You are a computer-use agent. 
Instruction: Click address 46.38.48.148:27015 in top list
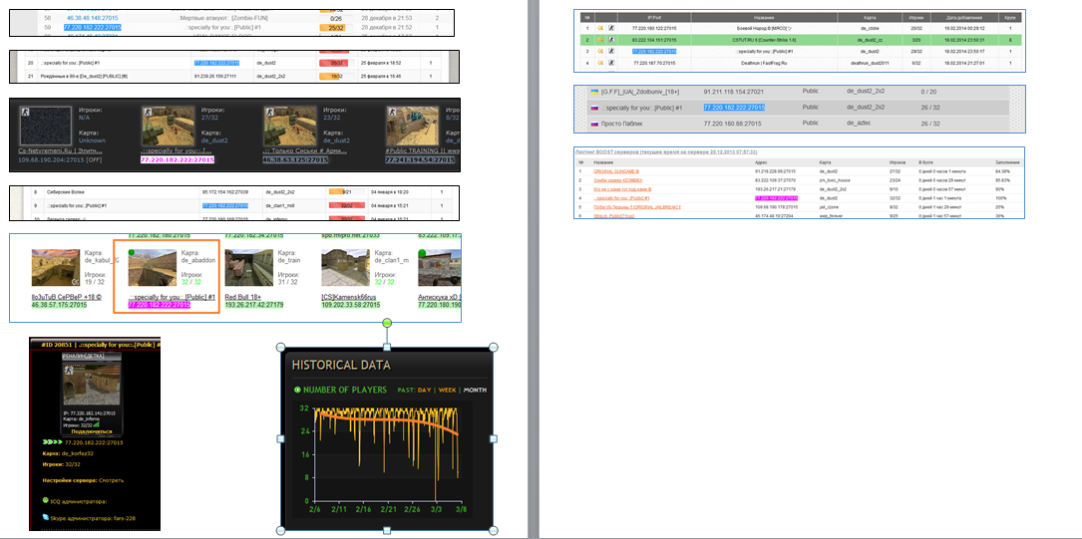(x=93, y=18)
